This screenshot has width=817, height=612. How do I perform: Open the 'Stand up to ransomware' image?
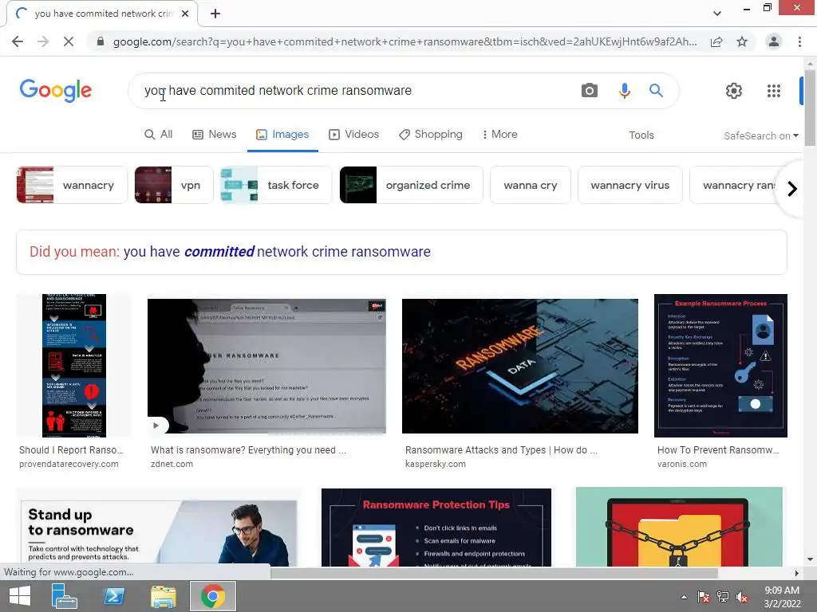tap(159, 528)
